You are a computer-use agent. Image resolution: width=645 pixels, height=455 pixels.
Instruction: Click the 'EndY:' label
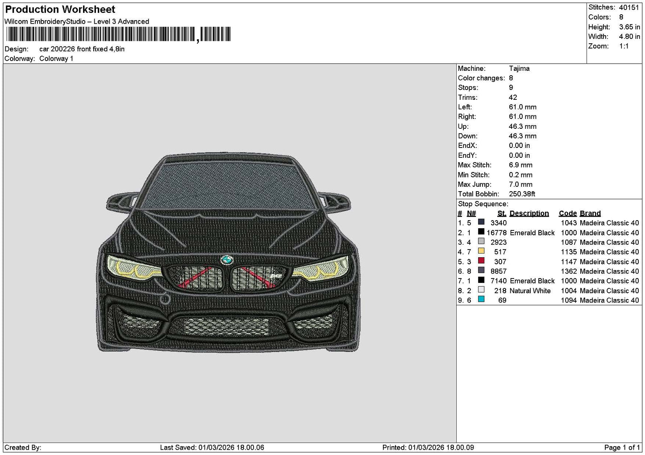(x=467, y=156)
